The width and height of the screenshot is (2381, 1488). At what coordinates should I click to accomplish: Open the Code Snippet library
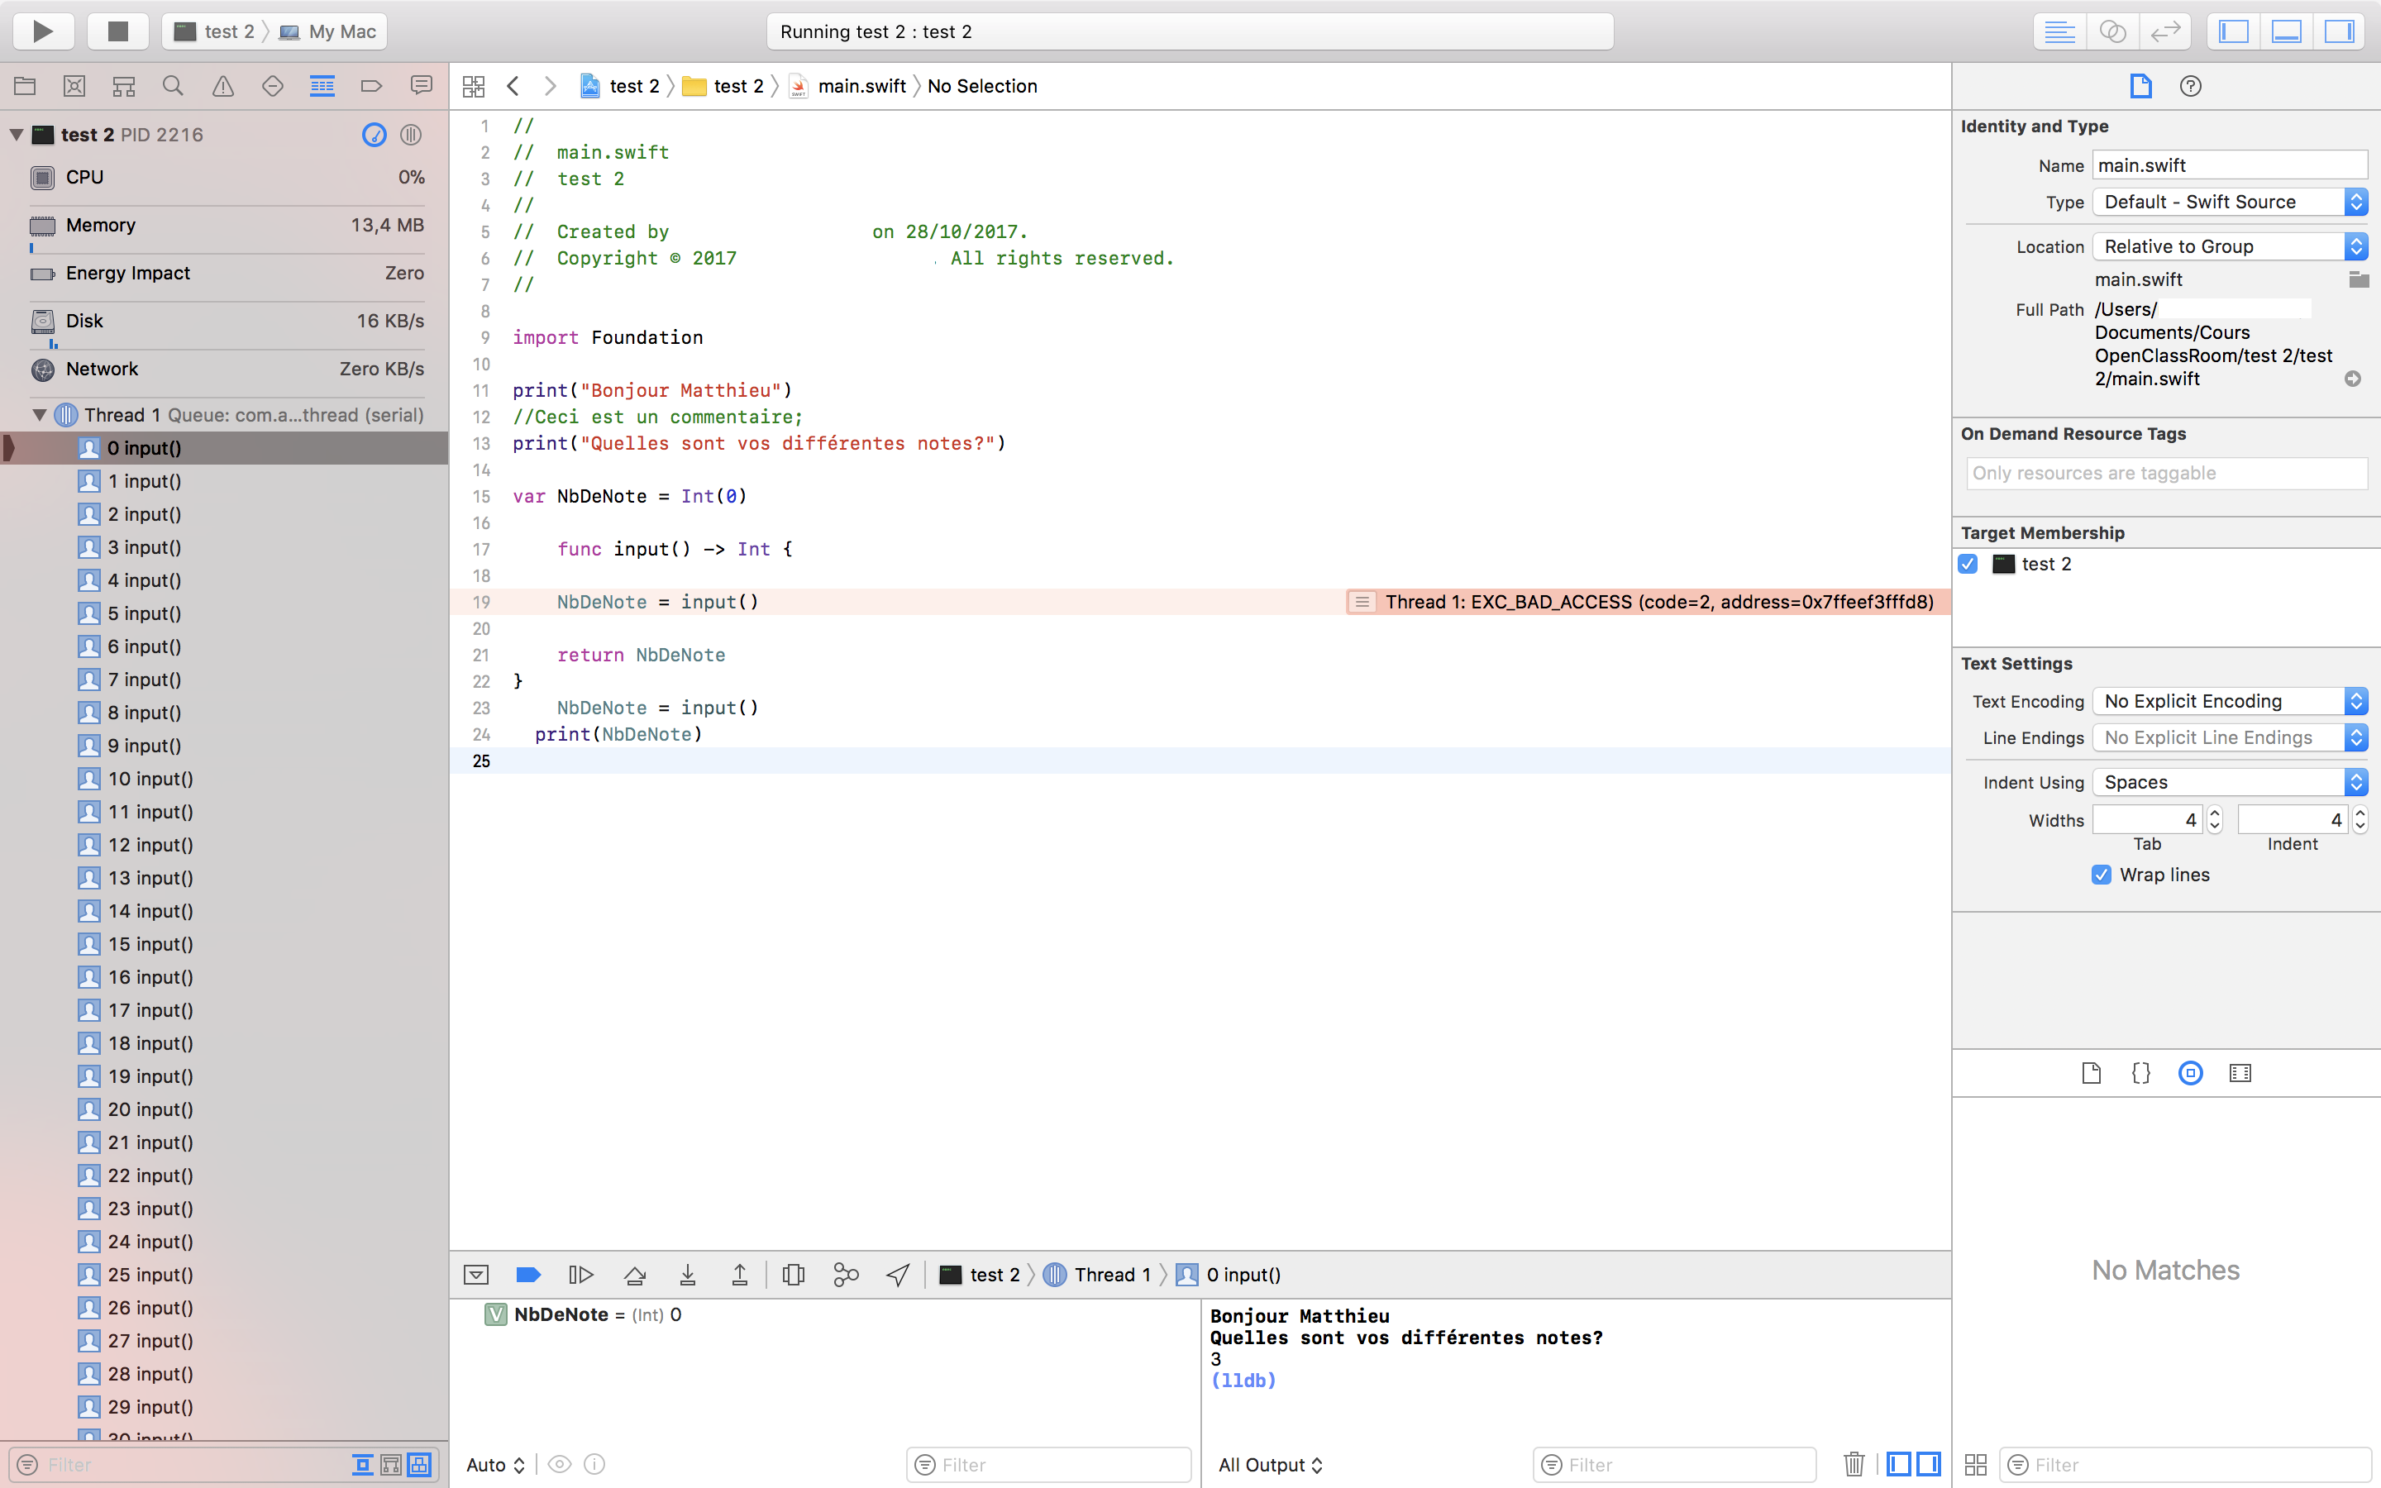click(2140, 1073)
